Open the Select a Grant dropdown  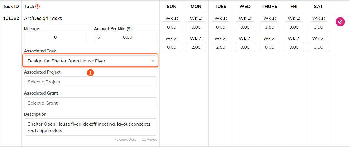(91, 103)
